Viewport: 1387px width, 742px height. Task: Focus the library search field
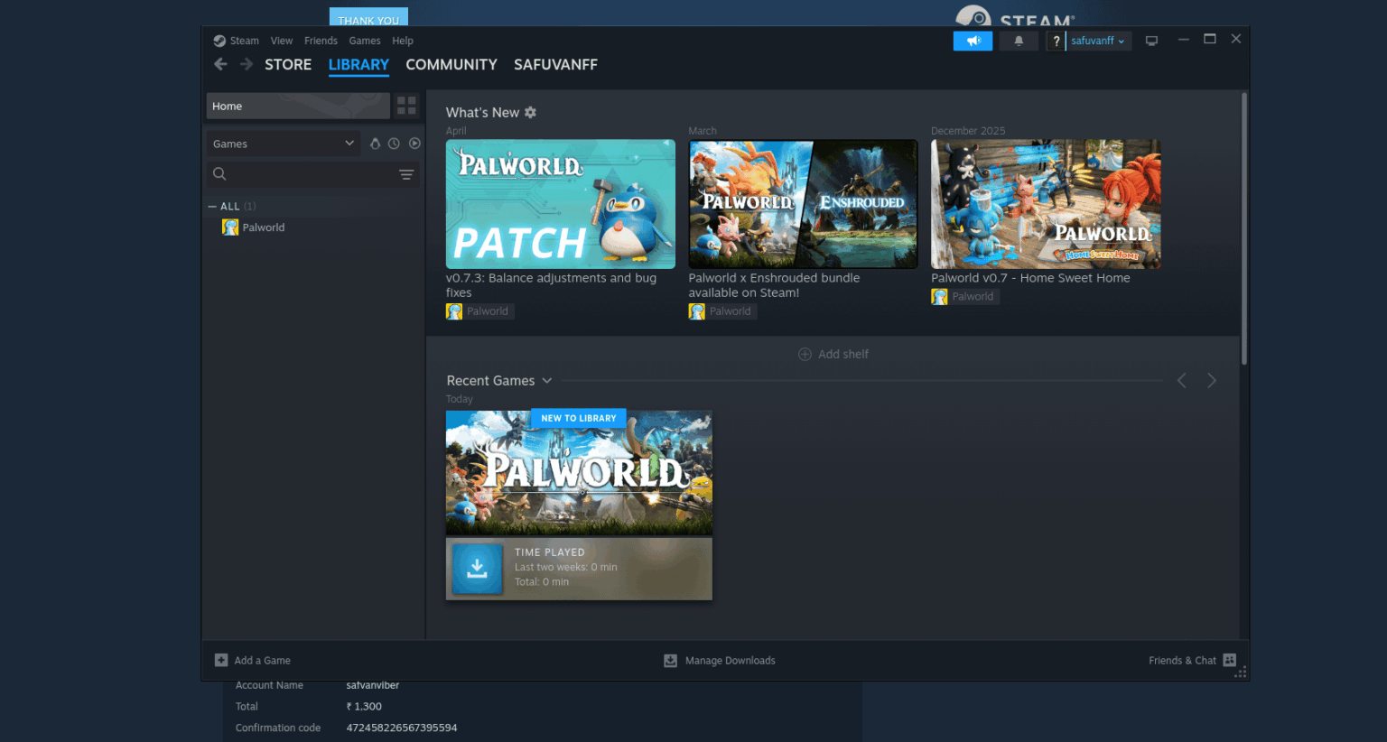(x=312, y=174)
